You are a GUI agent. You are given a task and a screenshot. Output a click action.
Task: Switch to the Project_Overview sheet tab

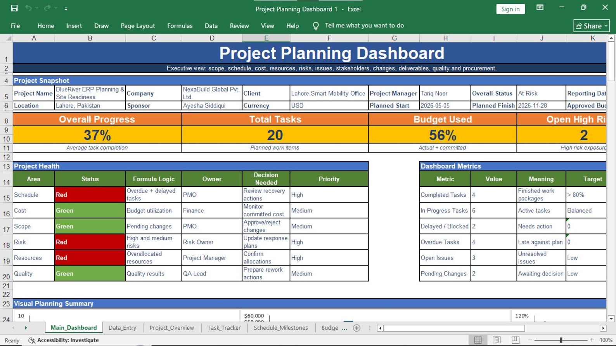pos(171,328)
